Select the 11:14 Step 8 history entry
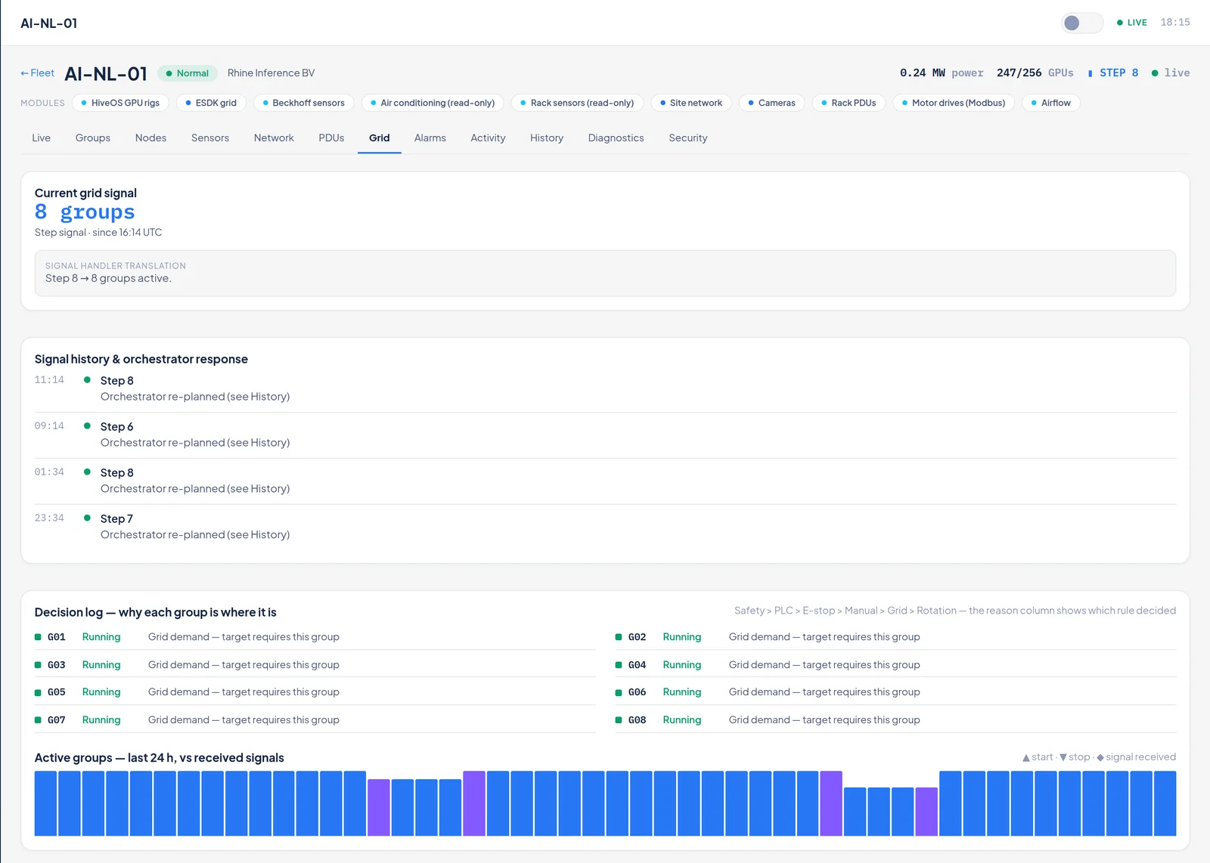Image resolution: width=1210 pixels, height=863 pixels. click(605, 388)
